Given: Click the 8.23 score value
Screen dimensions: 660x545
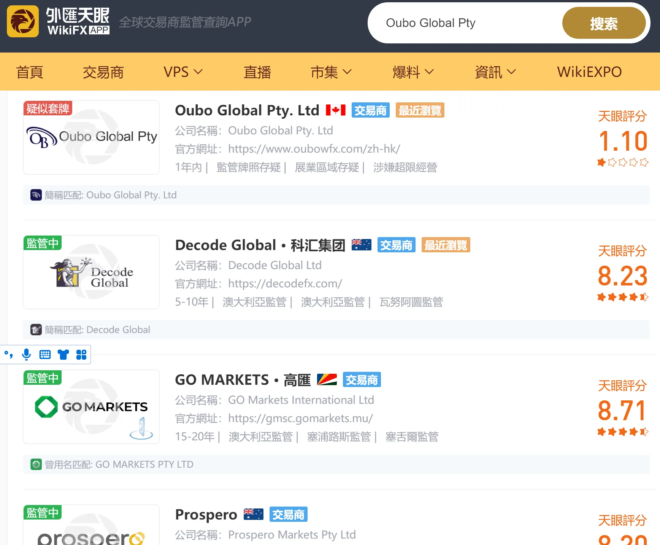Looking at the screenshot, I should (623, 276).
